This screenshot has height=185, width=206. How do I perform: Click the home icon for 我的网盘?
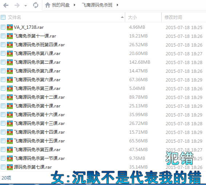48,5
